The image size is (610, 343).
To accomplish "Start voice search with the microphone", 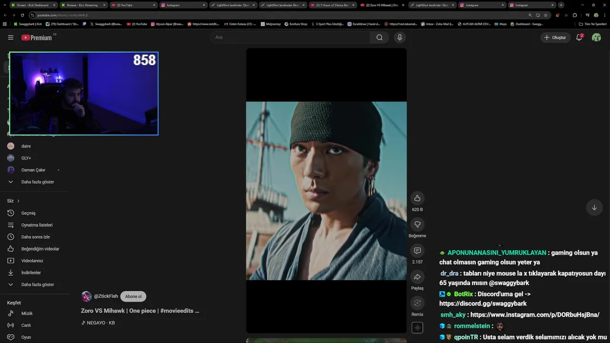I will tap(399, 37).
